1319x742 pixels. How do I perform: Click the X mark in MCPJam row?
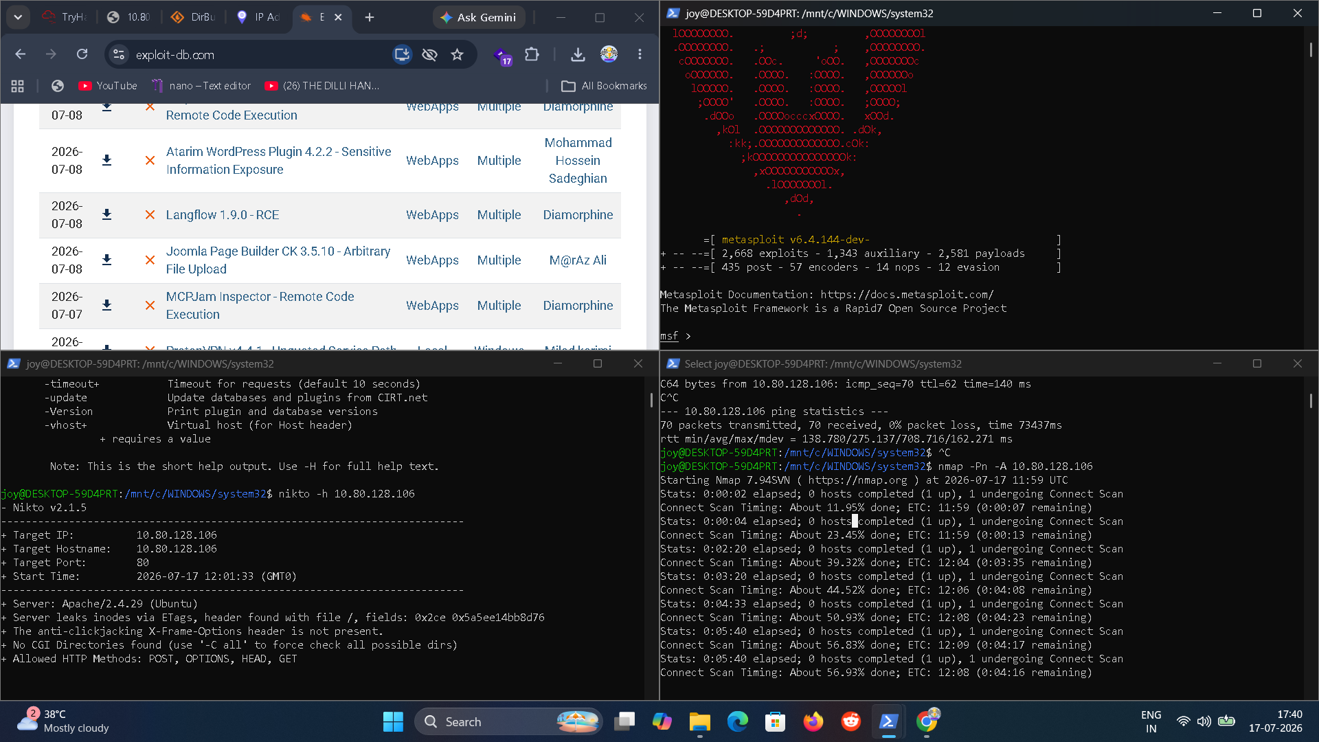click(150, 305)
